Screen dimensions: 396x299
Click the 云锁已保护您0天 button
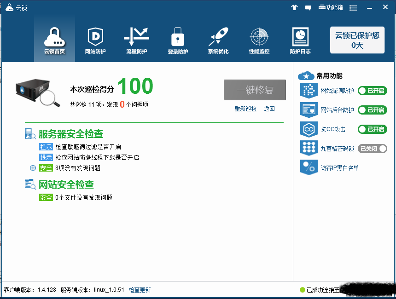(357, 40)
